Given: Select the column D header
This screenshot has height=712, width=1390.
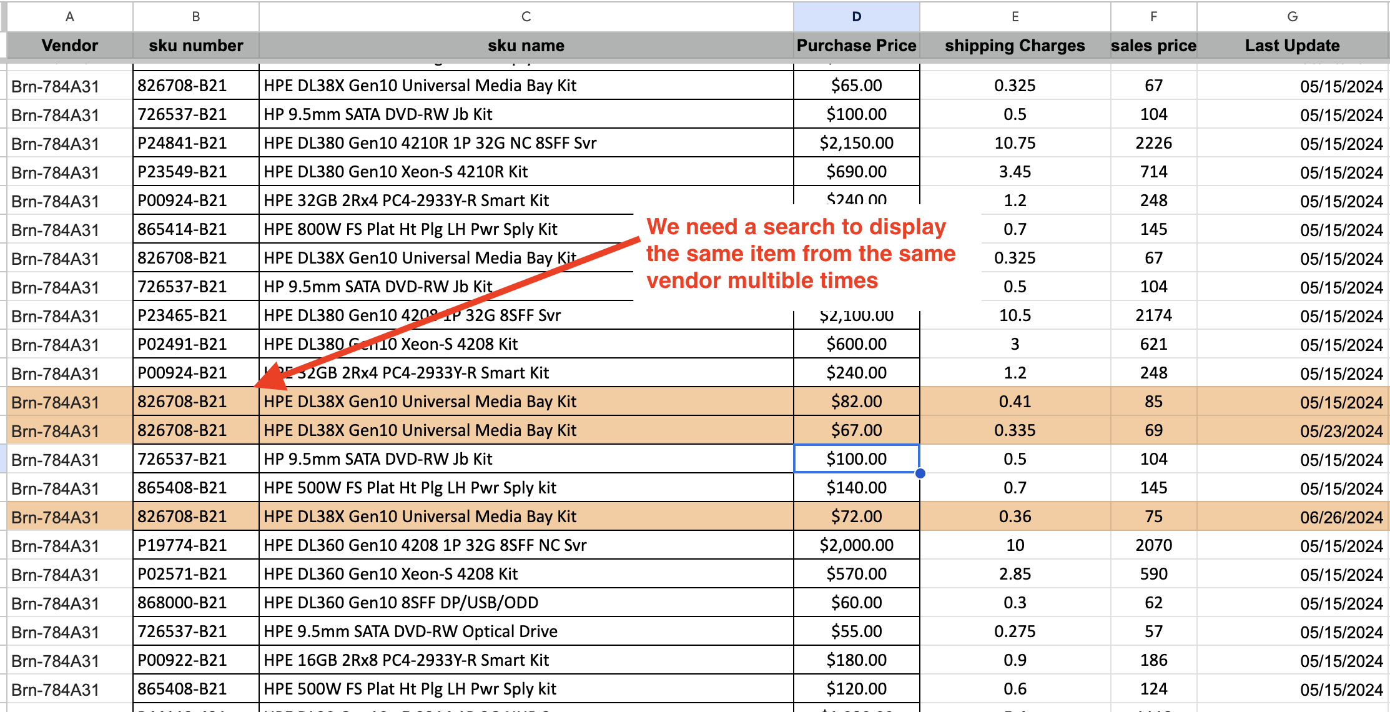Looking at the screenshot, I should click(x=855, y=17).
